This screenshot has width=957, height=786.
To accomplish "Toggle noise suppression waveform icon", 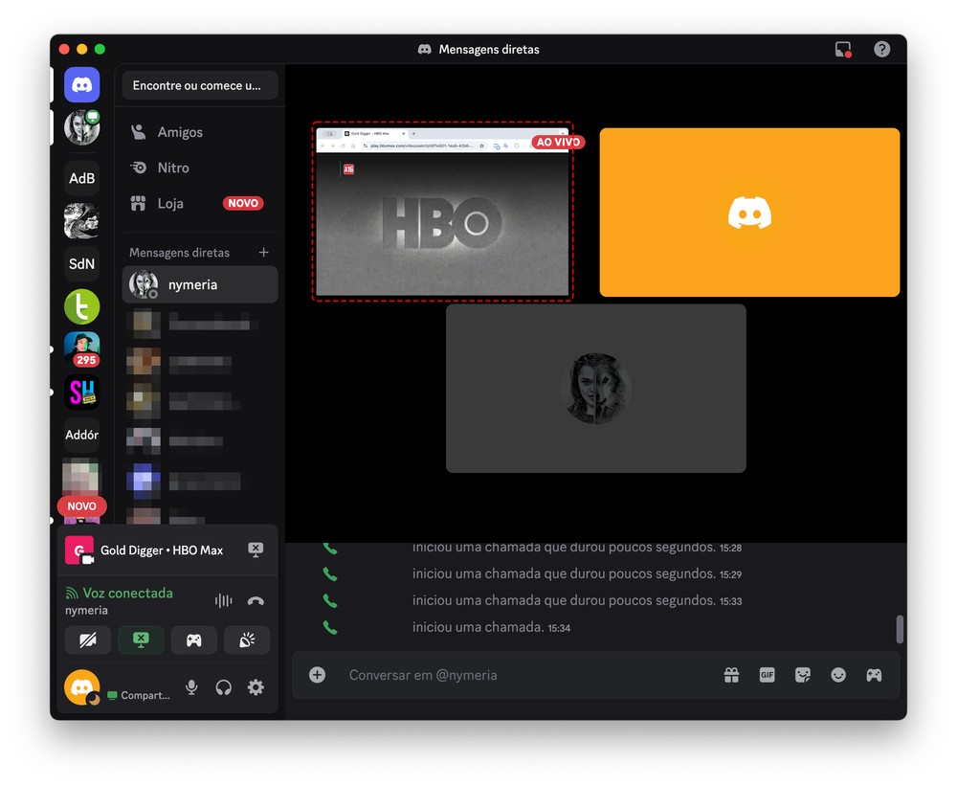I will point(223,601).
